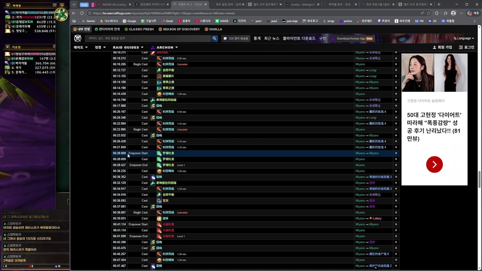Screen dimensions: 482x271
Task: Click the blue search magnifier button
Action: pyautogui.click(x=214, y=38)
